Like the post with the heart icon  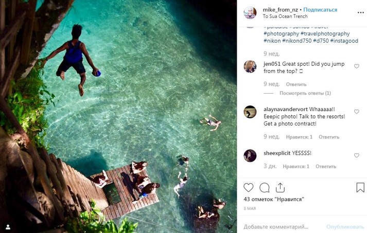249,188
